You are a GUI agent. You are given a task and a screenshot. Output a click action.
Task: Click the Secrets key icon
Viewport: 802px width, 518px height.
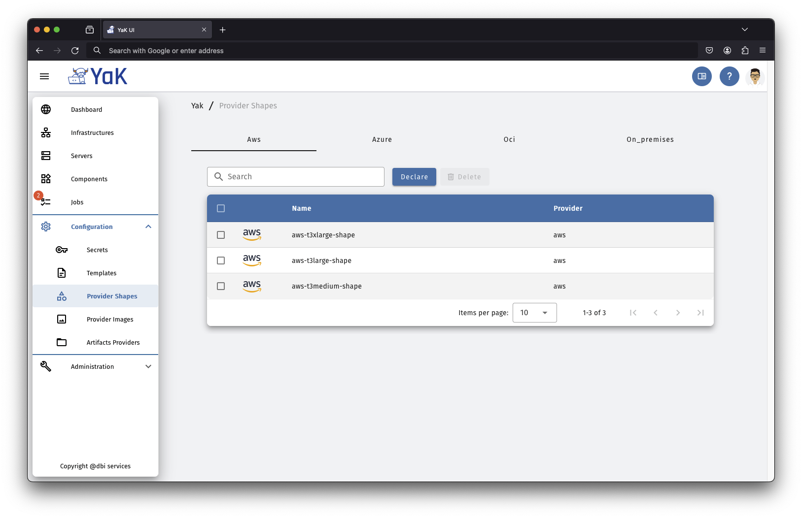(62, 250)
